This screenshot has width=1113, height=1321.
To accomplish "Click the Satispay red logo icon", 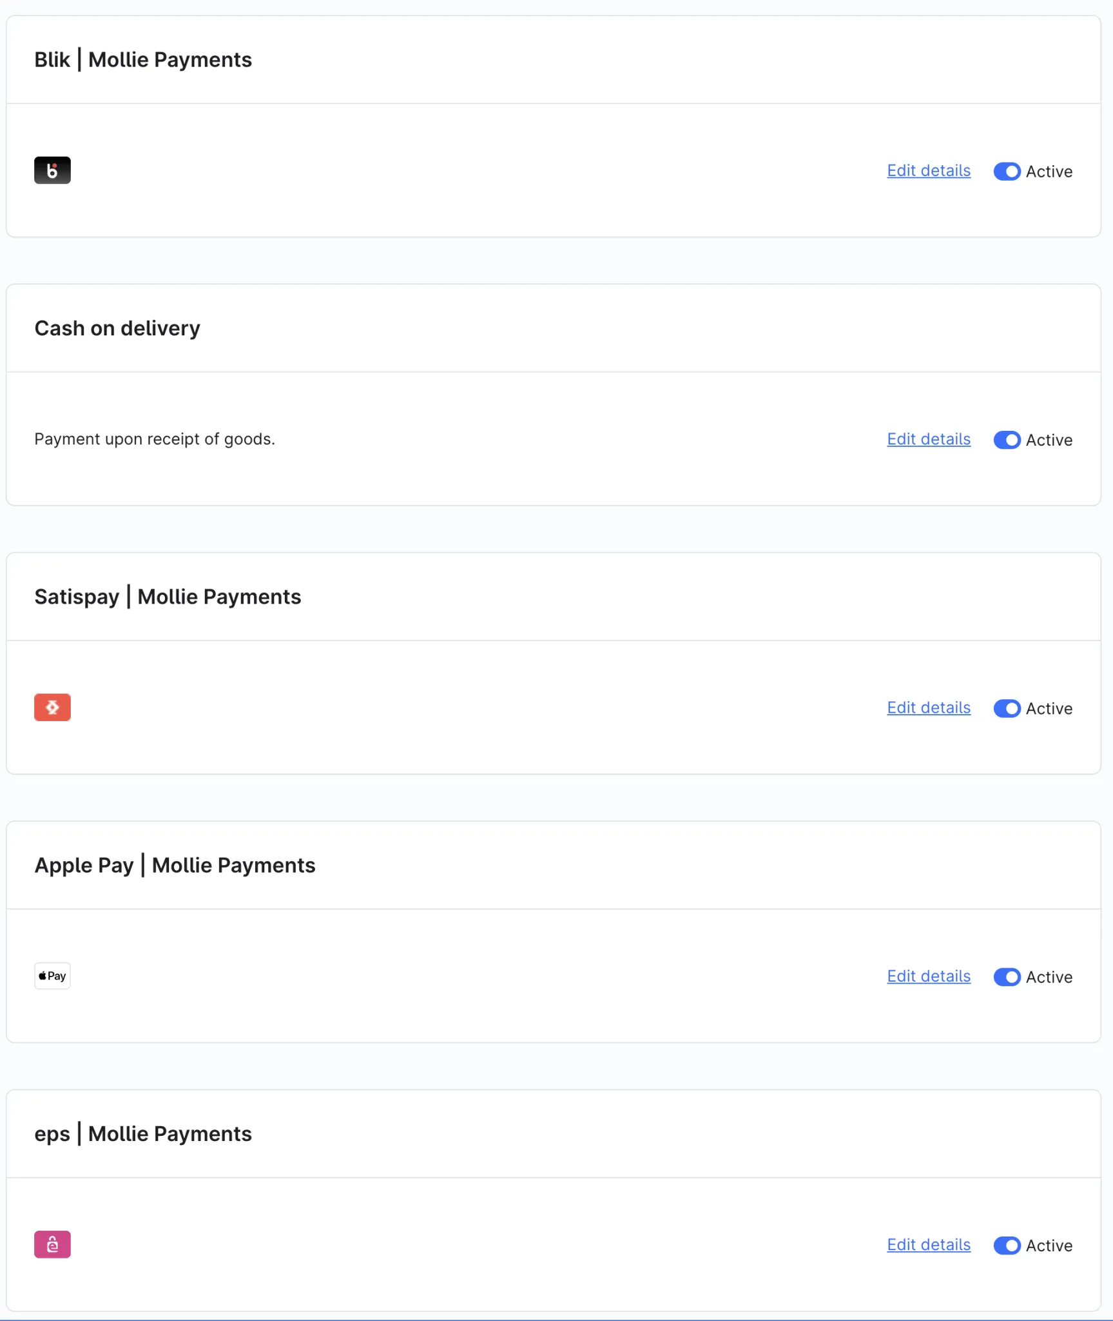I will pos(52,707).
